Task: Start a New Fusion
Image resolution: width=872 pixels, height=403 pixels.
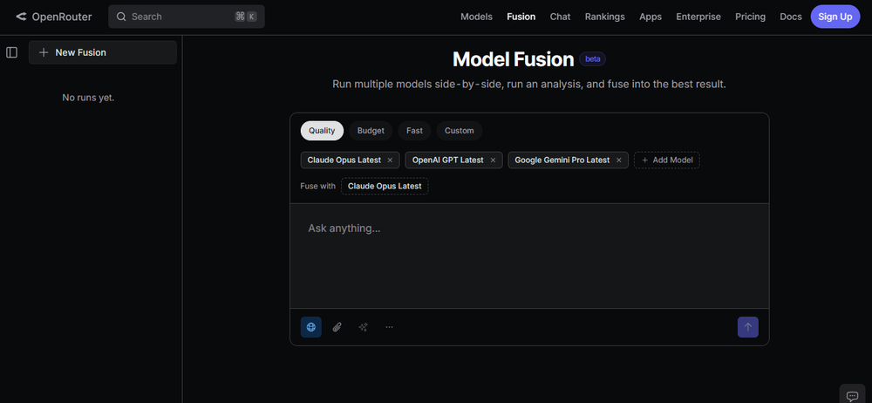Action: point(103,52)
